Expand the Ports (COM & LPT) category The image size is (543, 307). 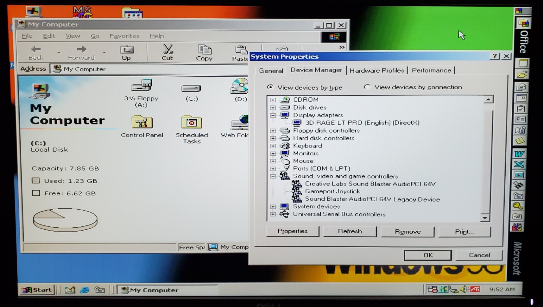(273, 169)
